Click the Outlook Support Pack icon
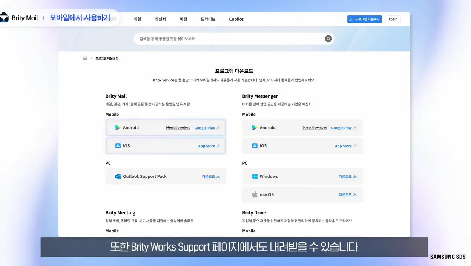Screen dimensions: 471x266 (x=118, y=176)
